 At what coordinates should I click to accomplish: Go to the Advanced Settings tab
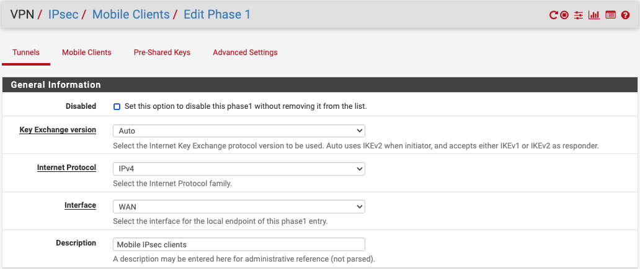point(245,53)
